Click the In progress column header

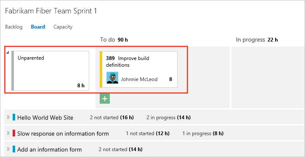[257, 40]
